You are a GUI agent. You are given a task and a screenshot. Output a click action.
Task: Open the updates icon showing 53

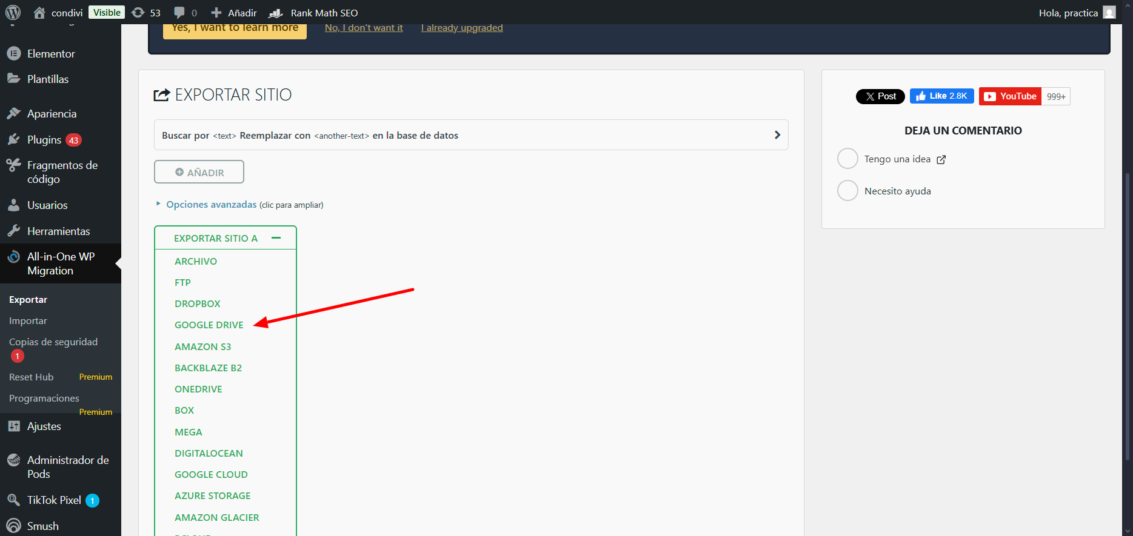pos(138,13)
